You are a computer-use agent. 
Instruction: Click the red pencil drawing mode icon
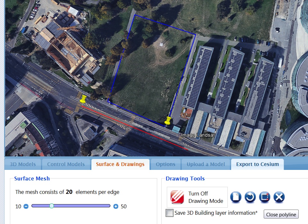click(x=177, y=197)
